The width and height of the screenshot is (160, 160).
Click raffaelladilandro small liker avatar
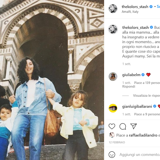(112, 135)
